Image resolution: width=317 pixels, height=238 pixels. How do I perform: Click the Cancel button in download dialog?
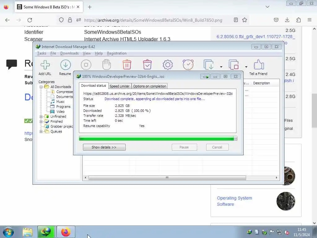(217, 147)
